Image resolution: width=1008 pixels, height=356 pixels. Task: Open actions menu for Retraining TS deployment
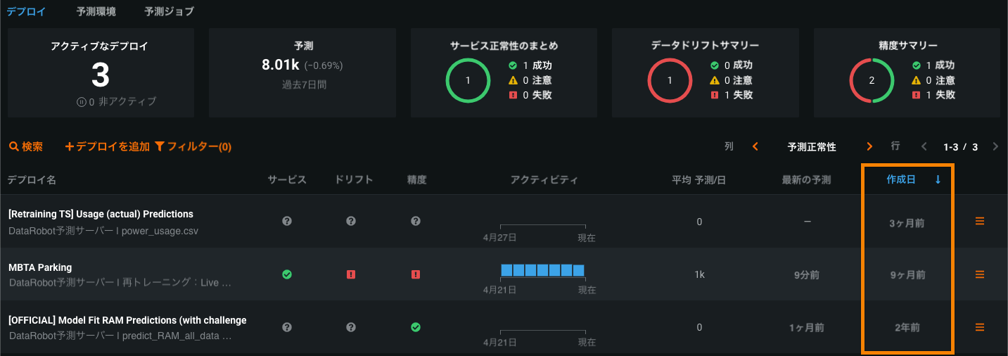(x=979, y=221)
